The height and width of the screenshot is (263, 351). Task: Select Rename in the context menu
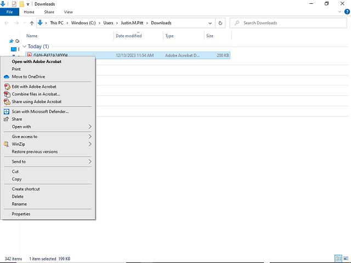tap(19, 204)
